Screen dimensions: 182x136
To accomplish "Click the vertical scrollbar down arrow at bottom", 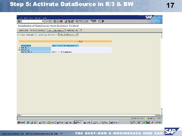I will (162, 113).
